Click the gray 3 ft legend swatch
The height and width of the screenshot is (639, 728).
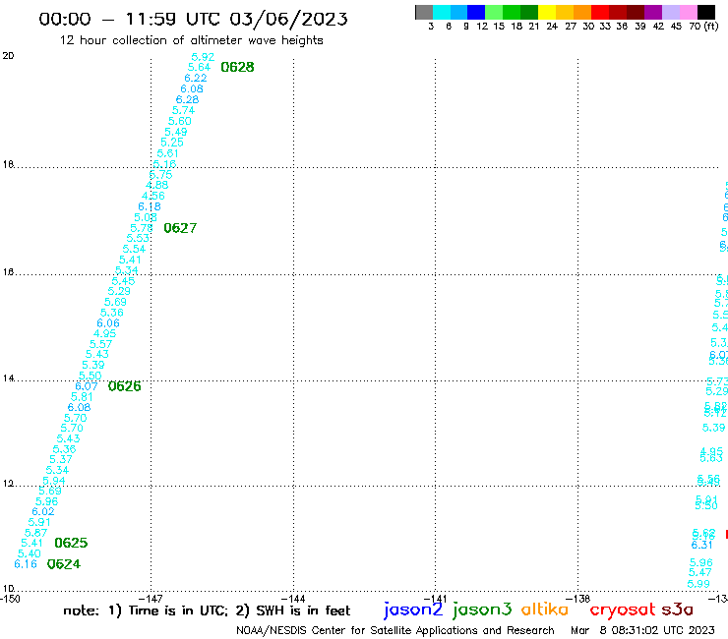pos(424,12)
